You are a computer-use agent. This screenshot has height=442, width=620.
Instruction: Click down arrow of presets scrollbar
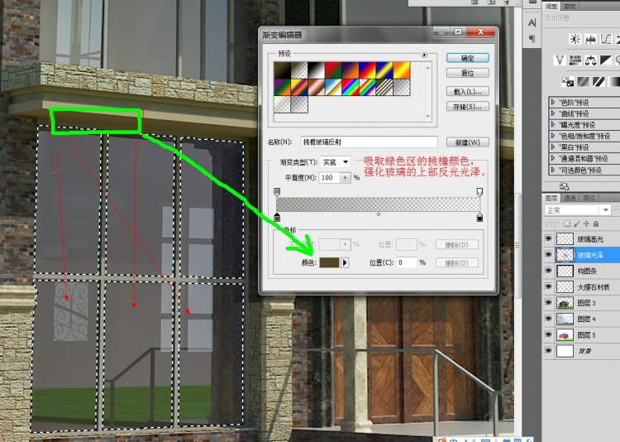pos(428,117)
